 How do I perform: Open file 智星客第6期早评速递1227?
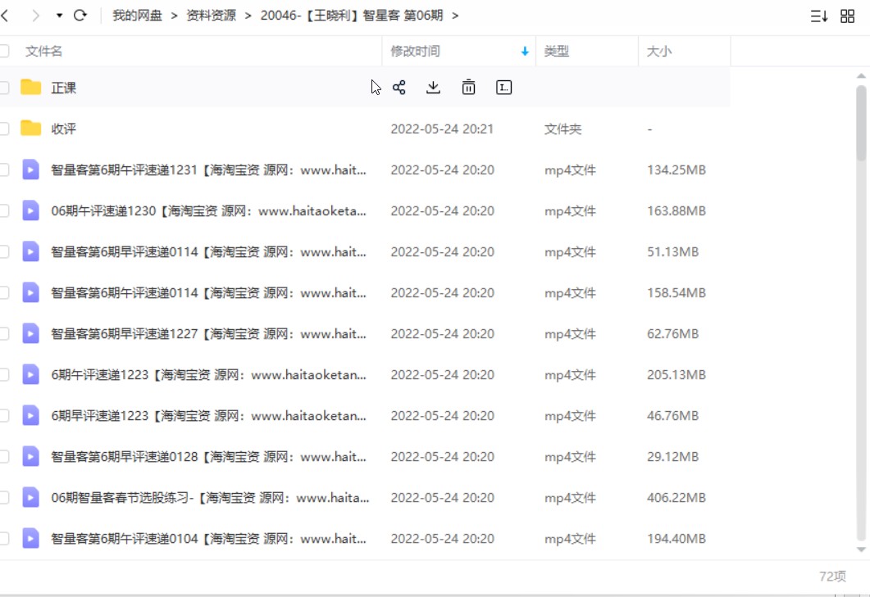[x=208, y=333]
